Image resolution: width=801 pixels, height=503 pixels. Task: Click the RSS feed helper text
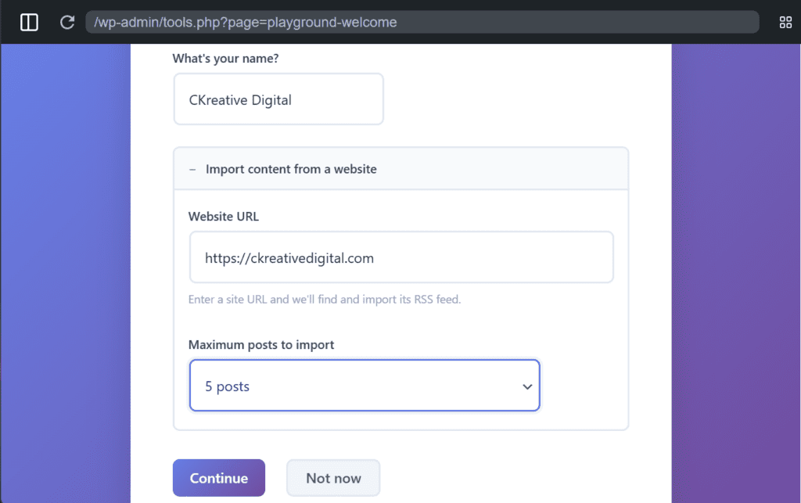325,300
